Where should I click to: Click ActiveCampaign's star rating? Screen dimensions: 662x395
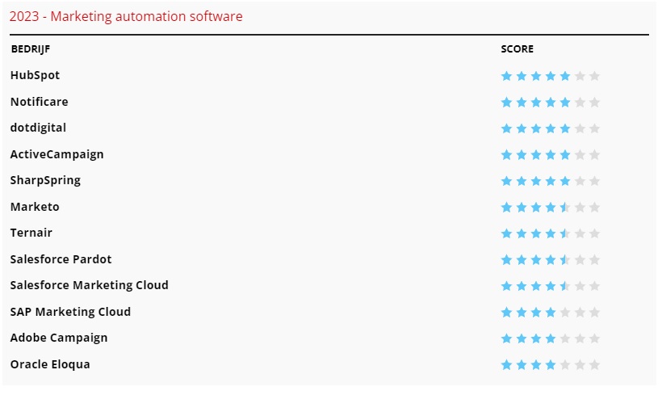[550, 155]
